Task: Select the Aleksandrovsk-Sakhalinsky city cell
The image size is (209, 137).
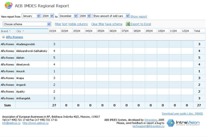Action: pyautogui.click(x=32, y=51)
